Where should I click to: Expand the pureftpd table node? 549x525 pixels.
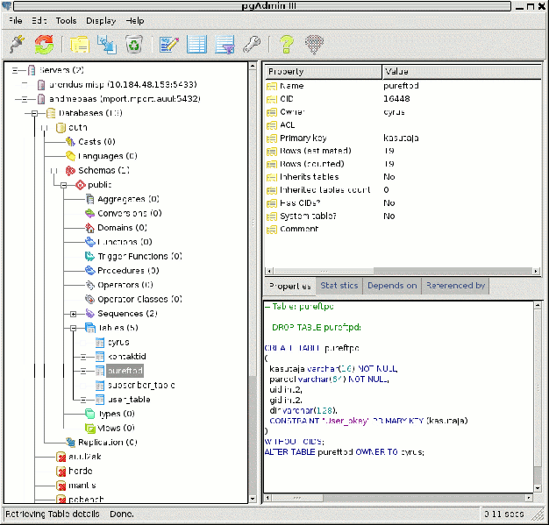[83, 371]
